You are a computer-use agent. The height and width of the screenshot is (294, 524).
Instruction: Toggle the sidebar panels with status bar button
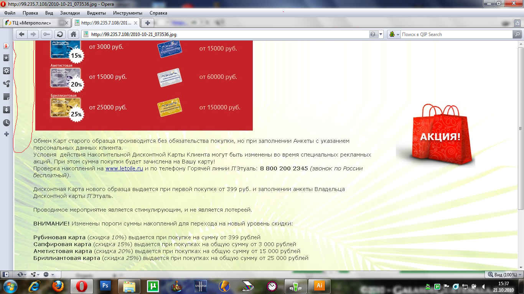coord(6,274)
